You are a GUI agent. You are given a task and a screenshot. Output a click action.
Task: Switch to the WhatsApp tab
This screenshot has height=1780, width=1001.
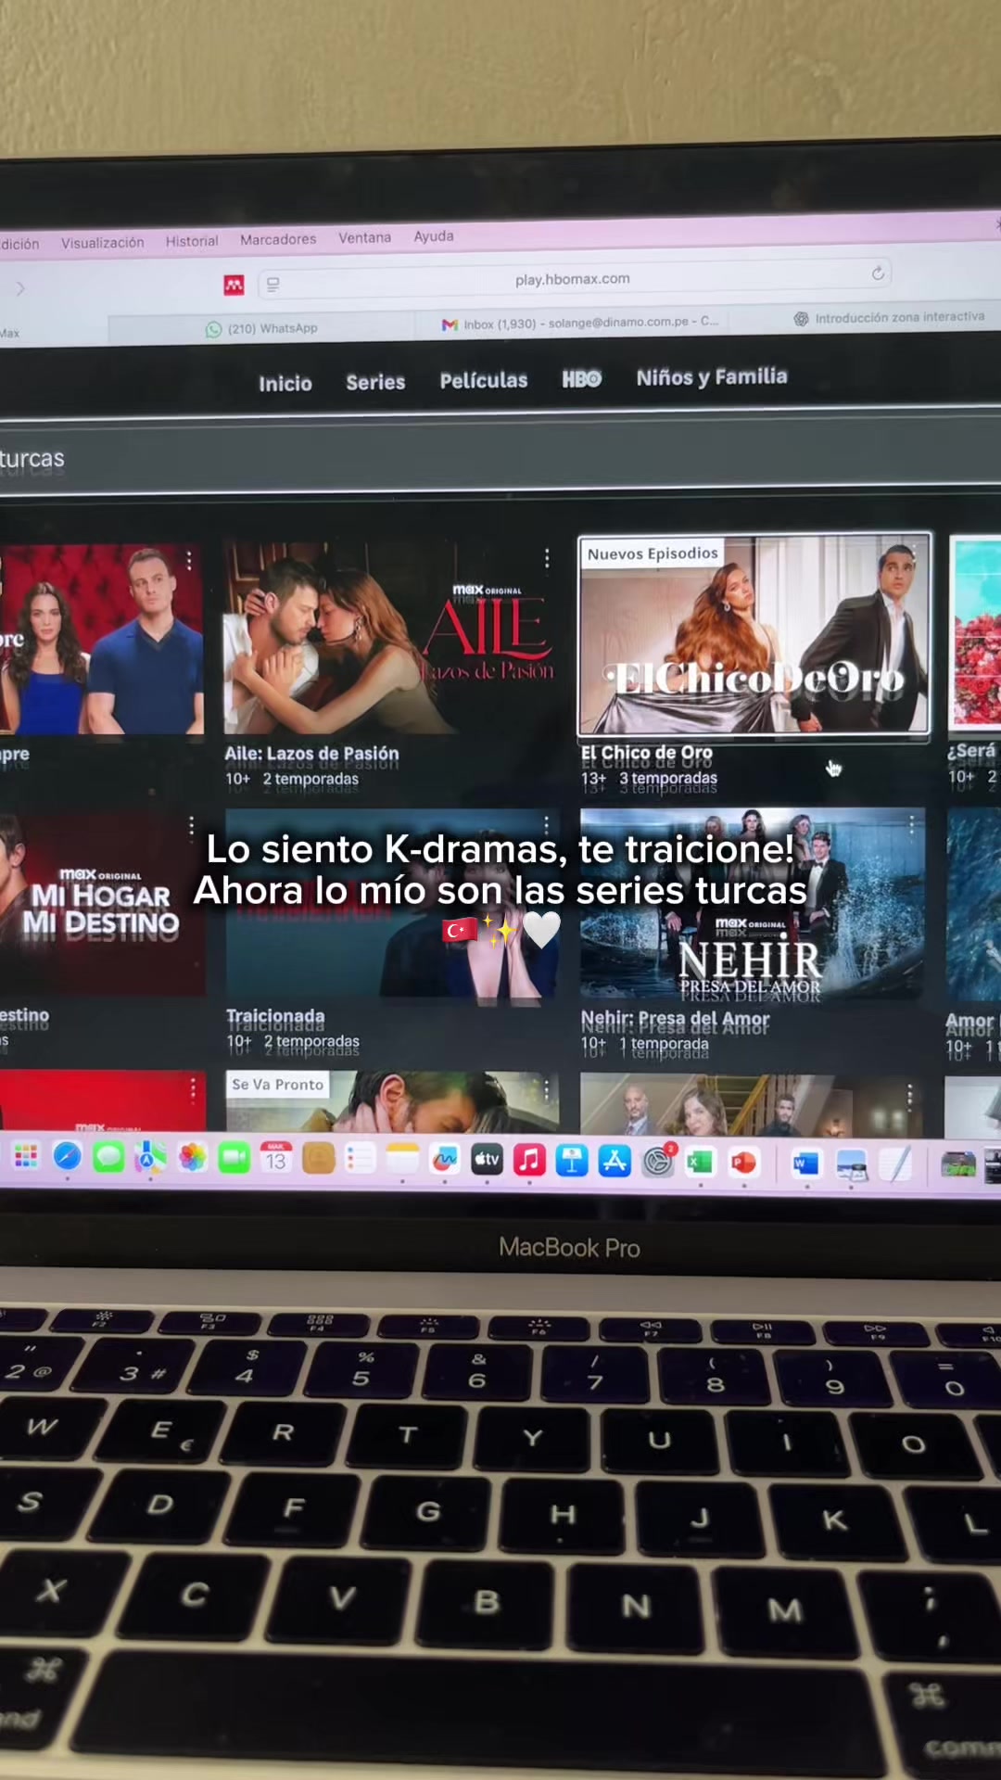coord(261,328)
